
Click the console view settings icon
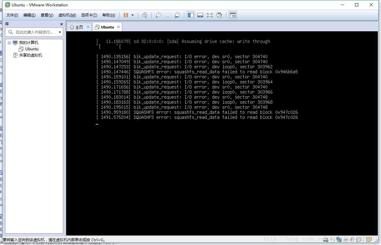point(233,15)
